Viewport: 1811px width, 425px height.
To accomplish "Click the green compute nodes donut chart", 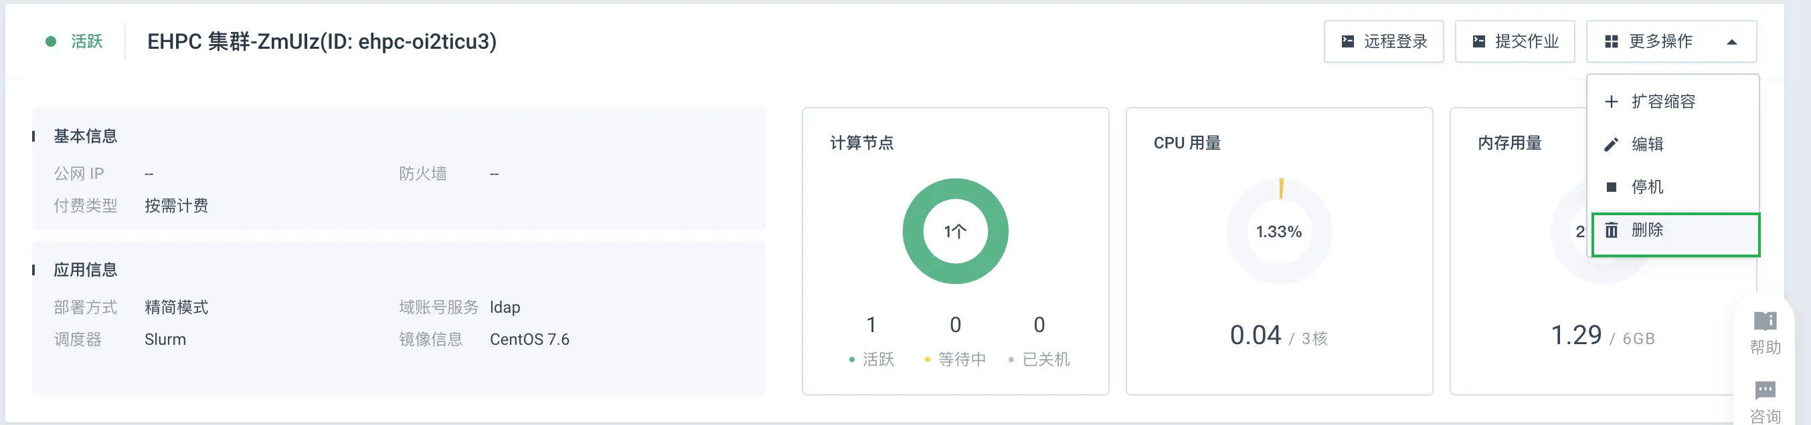I will click(956, 231).
